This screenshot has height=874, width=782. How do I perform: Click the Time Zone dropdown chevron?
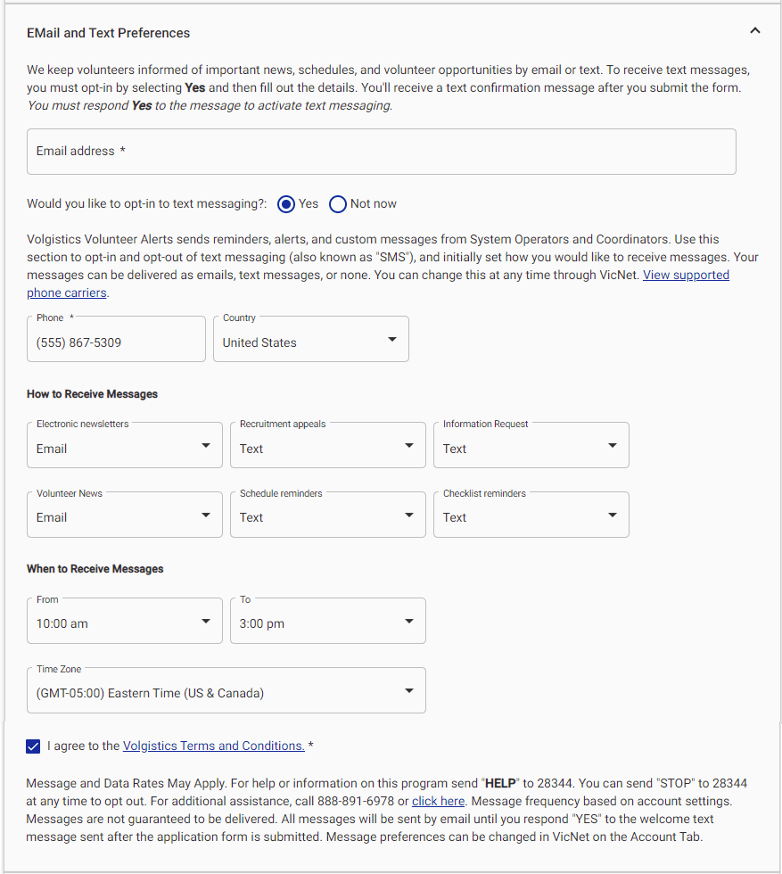pyautogui.click(x=408, y=690)
